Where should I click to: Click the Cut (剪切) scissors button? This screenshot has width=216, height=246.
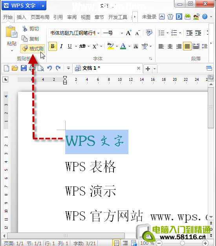[31, 29]
